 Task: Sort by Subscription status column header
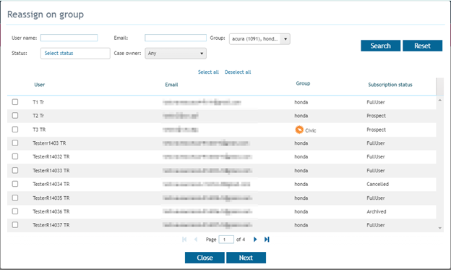click(390, 85)
